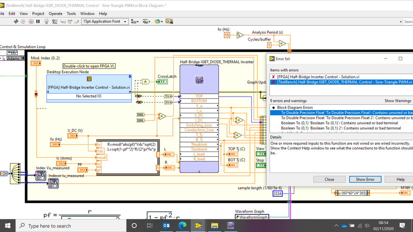Click the Task View taskbar icon
The image size is (413, 232).
pyautogui.click(x=150, y=226)
